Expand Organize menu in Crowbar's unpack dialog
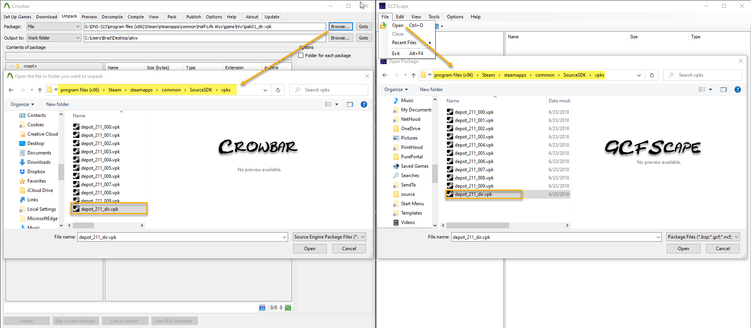This screenshot has width=751, height=328. pos(22,104)
